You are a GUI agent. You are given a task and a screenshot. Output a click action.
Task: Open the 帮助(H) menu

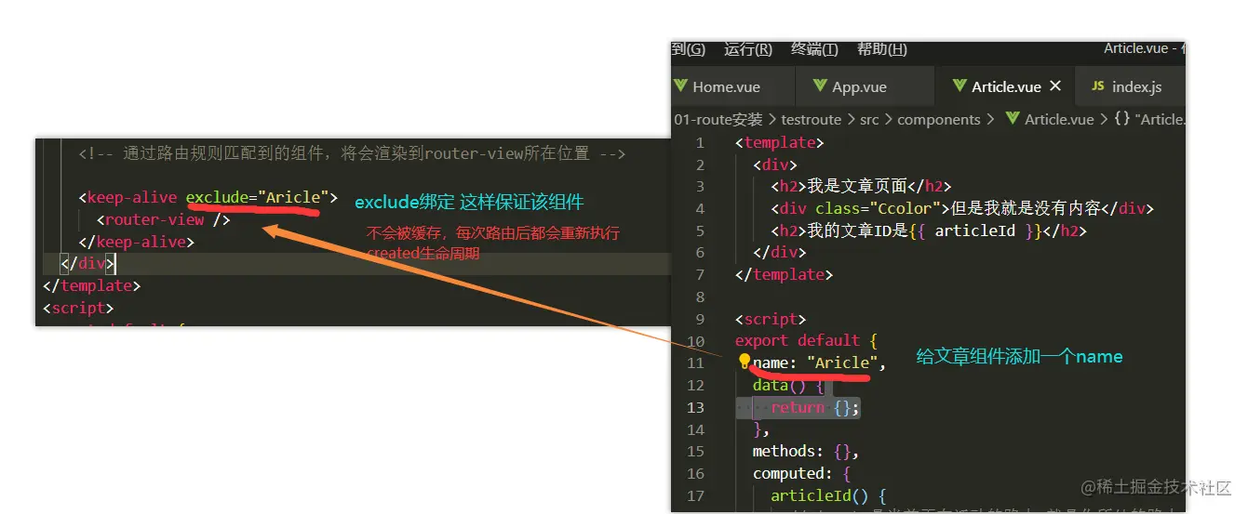pyautogui.click(x=882, y=49)
